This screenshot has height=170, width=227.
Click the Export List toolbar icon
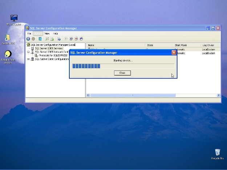[52, 39]
